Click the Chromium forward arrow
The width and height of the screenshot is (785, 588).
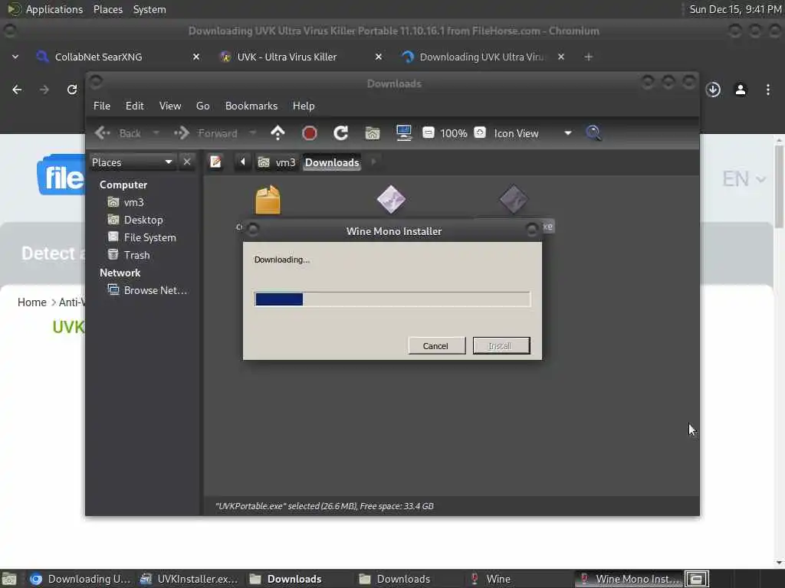[x=44, y=90]
